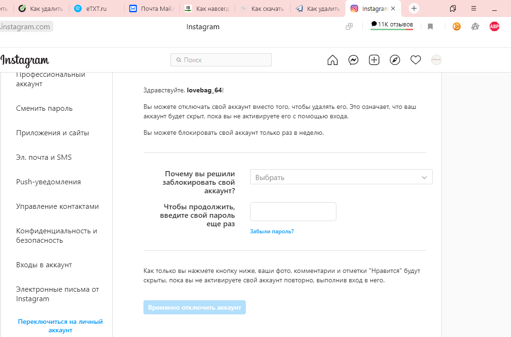The height and width of the screenshot is (337, 511).
Task: Expand the Выбрать reason dropdown
Action: tap(341, 177)
